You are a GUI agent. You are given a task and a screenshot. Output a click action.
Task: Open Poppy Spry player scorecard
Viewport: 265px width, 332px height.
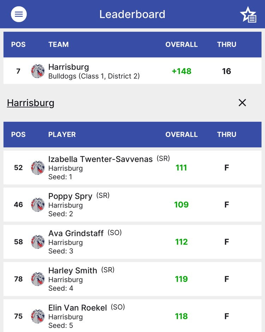(70, 196)
